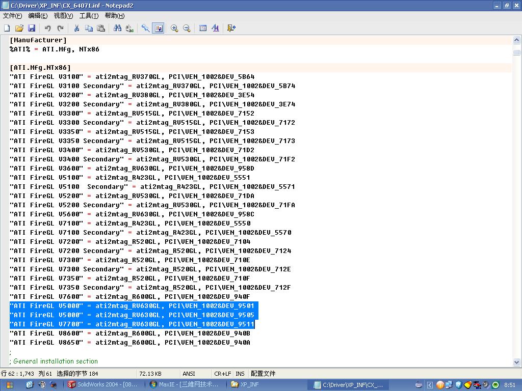Click the line ending with DEV_958C
This screenshot has height=391, width=522.
pos(132,214)
